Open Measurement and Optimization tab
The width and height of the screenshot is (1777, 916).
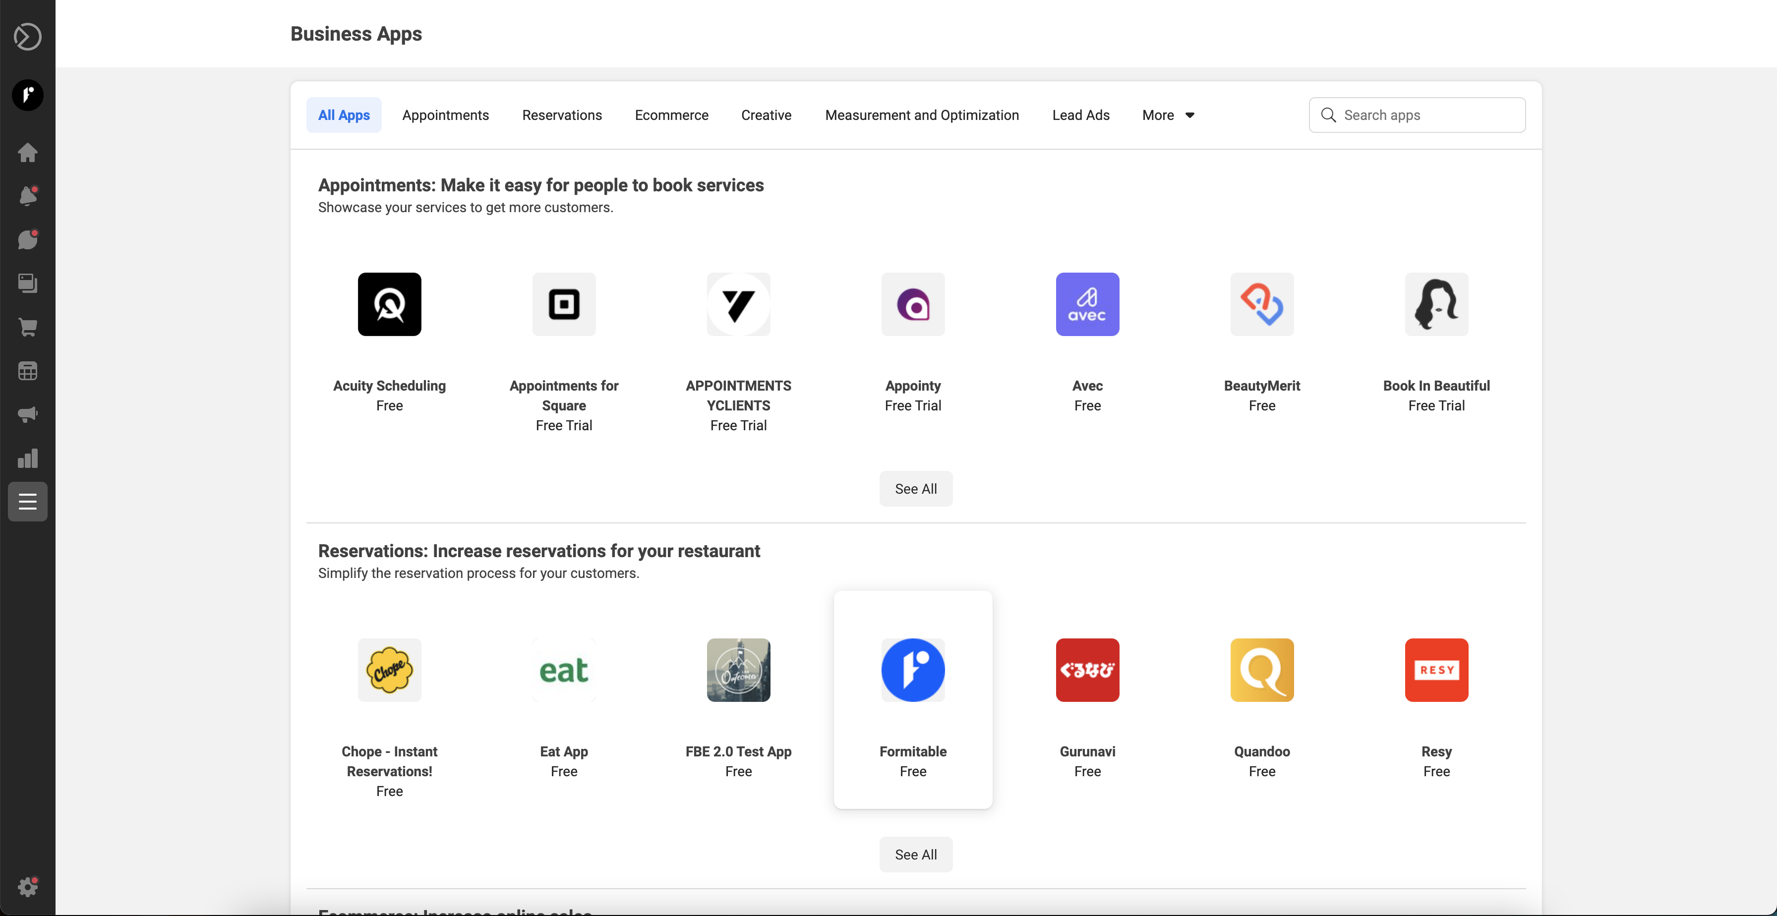tap(922, 115)
